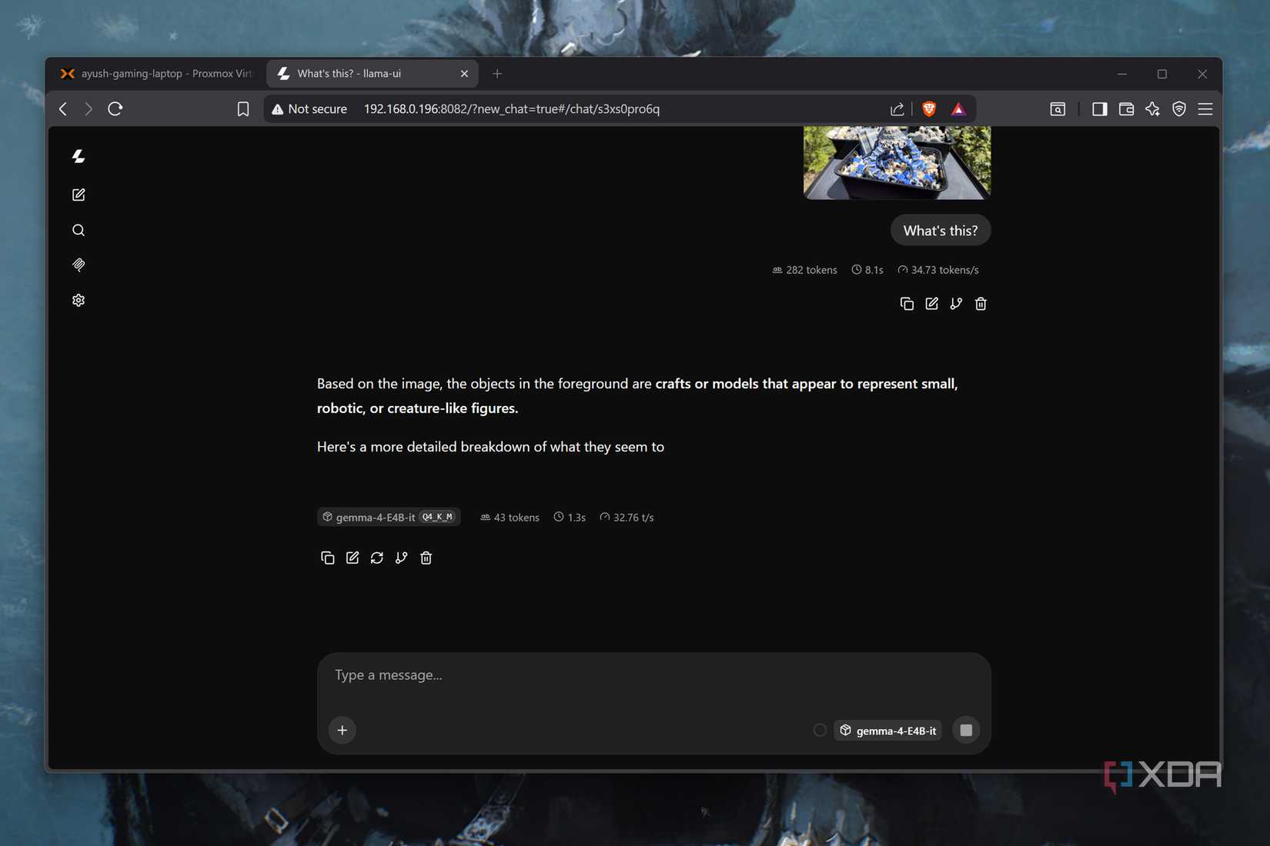Open a new browser tab

click(497, 74)
